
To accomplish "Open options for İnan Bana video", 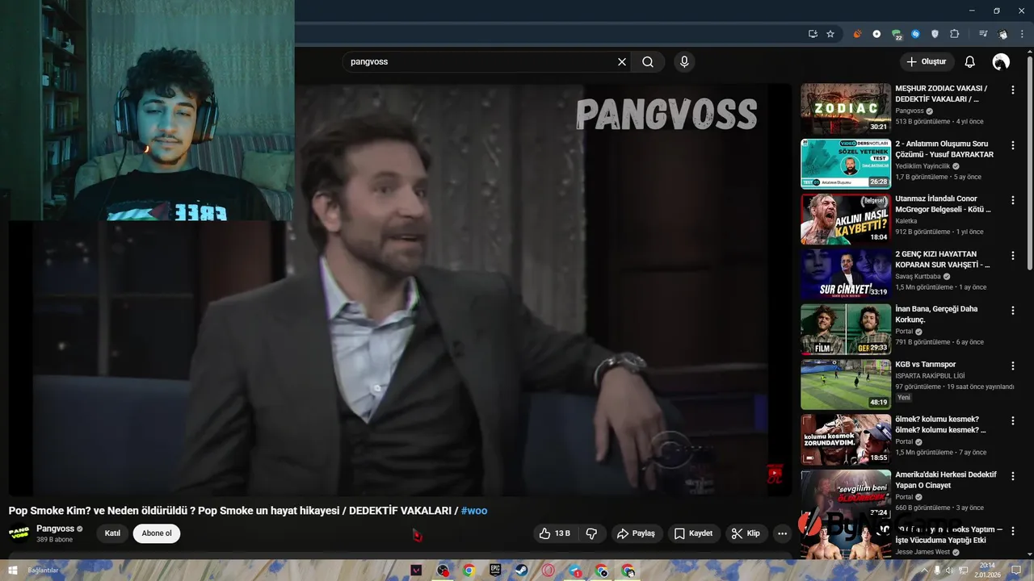I will pyautogui.click(x=1013, y=311).
